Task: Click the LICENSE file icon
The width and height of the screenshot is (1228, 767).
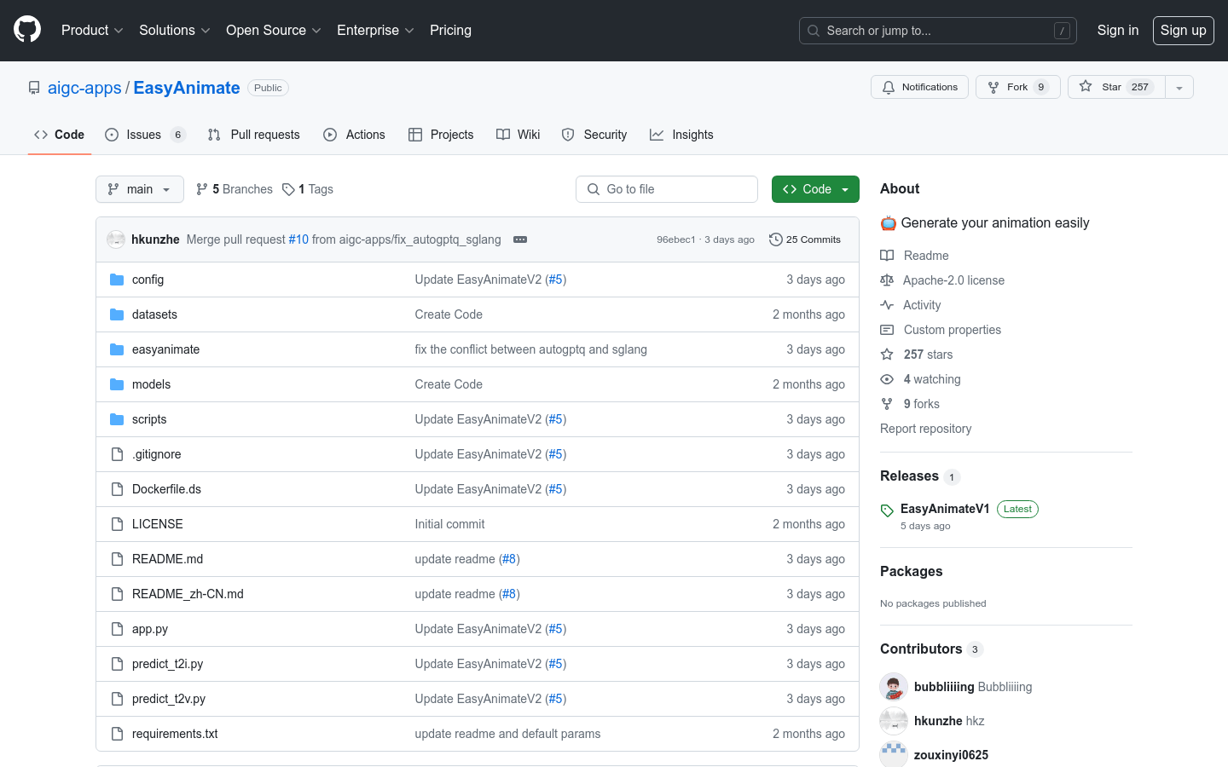Action: (117, 524)
